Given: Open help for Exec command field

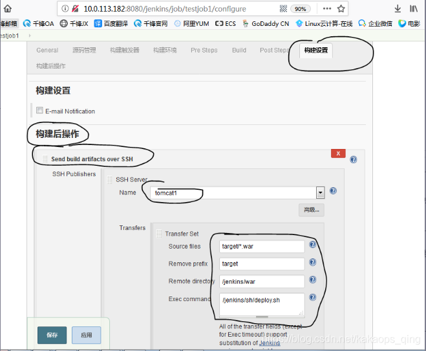Looking at the screenshot, I should click(x=312, y=297).
